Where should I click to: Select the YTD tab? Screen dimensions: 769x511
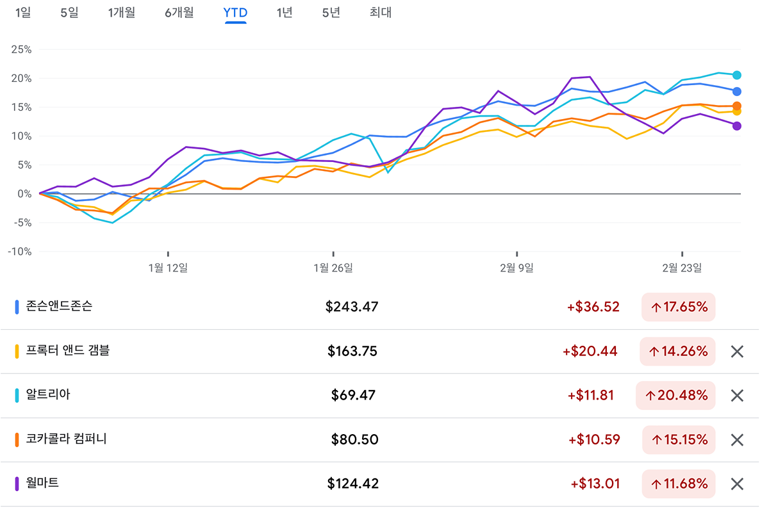point(235,13)
